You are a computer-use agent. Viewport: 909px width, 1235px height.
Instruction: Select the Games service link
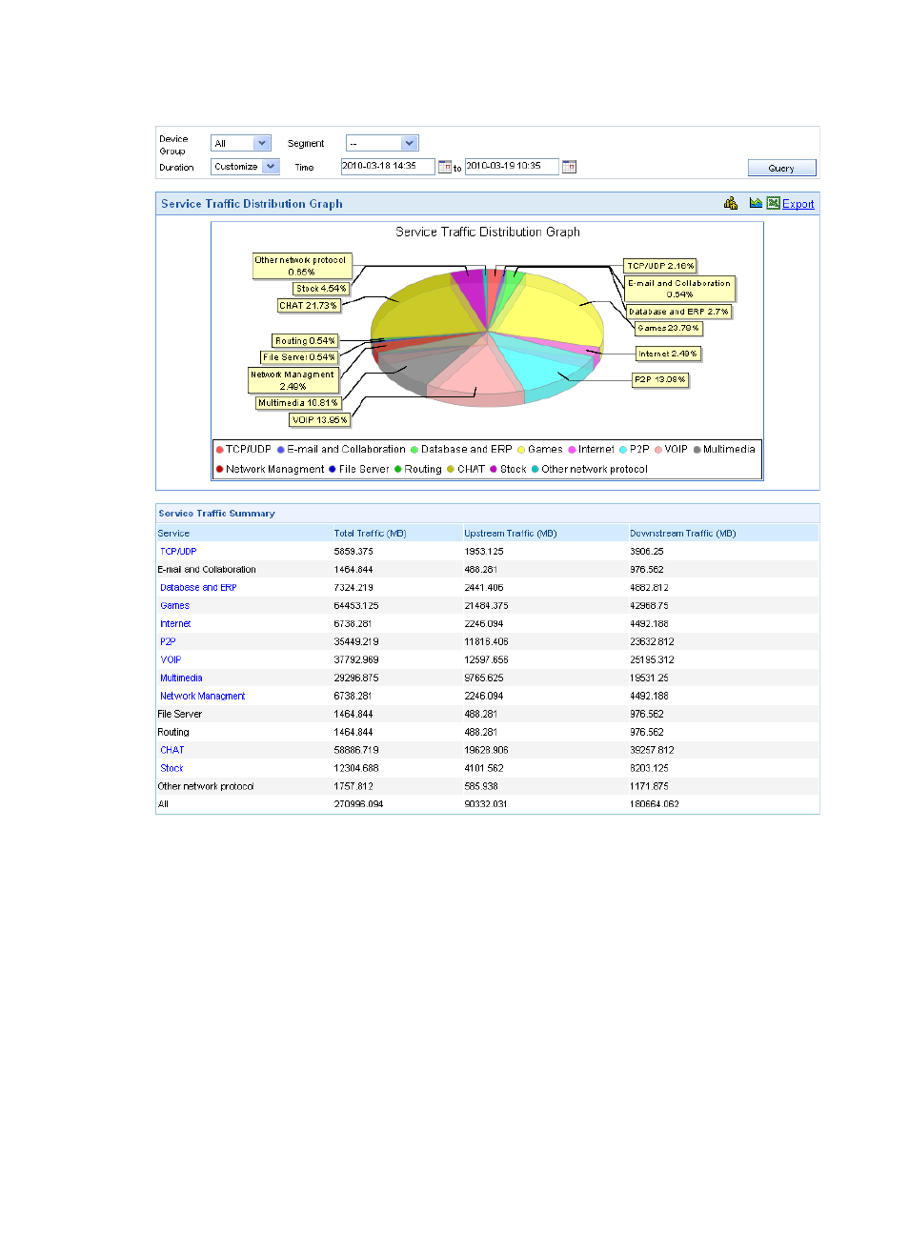pos(174,606)
